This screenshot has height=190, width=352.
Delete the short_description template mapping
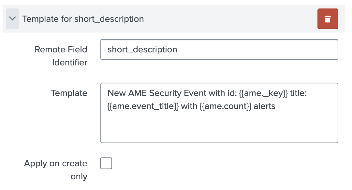pos(328,19)
